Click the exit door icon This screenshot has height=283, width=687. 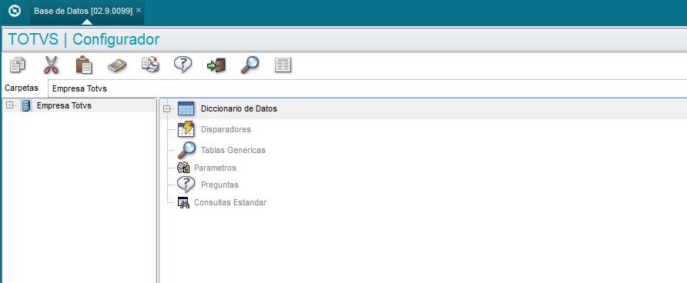coord(216,65)
